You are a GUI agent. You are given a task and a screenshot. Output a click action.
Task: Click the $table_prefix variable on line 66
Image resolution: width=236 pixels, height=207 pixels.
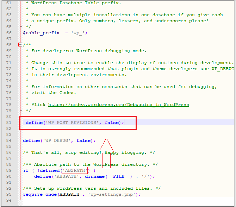41,33
